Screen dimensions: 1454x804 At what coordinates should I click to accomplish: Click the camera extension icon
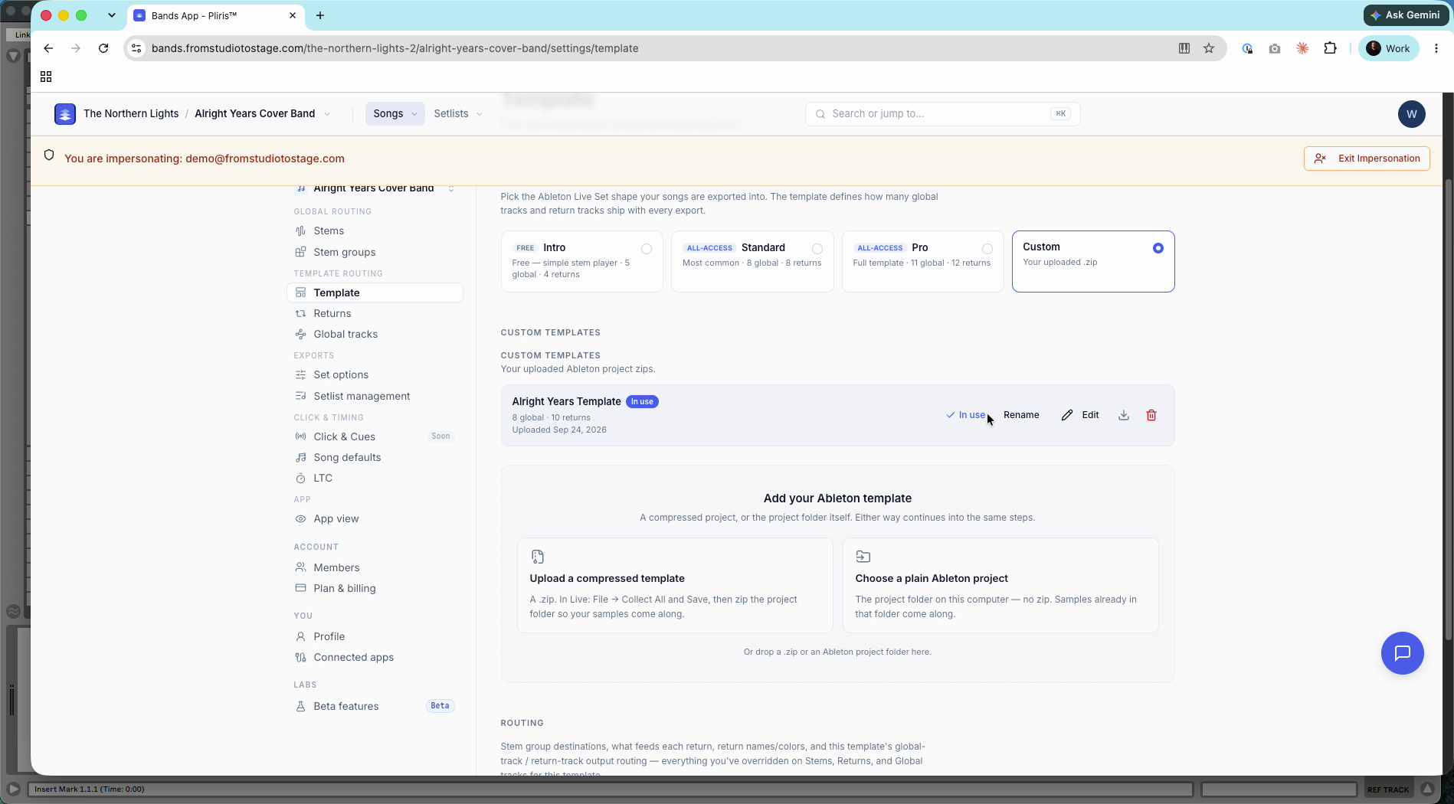click(1275, 48)
